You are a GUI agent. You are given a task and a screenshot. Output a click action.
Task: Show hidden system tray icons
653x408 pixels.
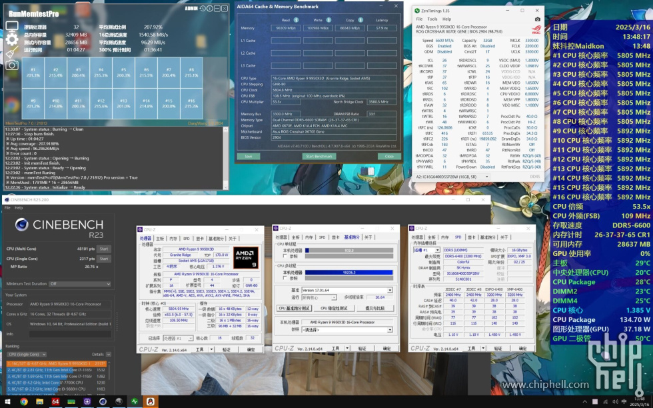[584, 402]
